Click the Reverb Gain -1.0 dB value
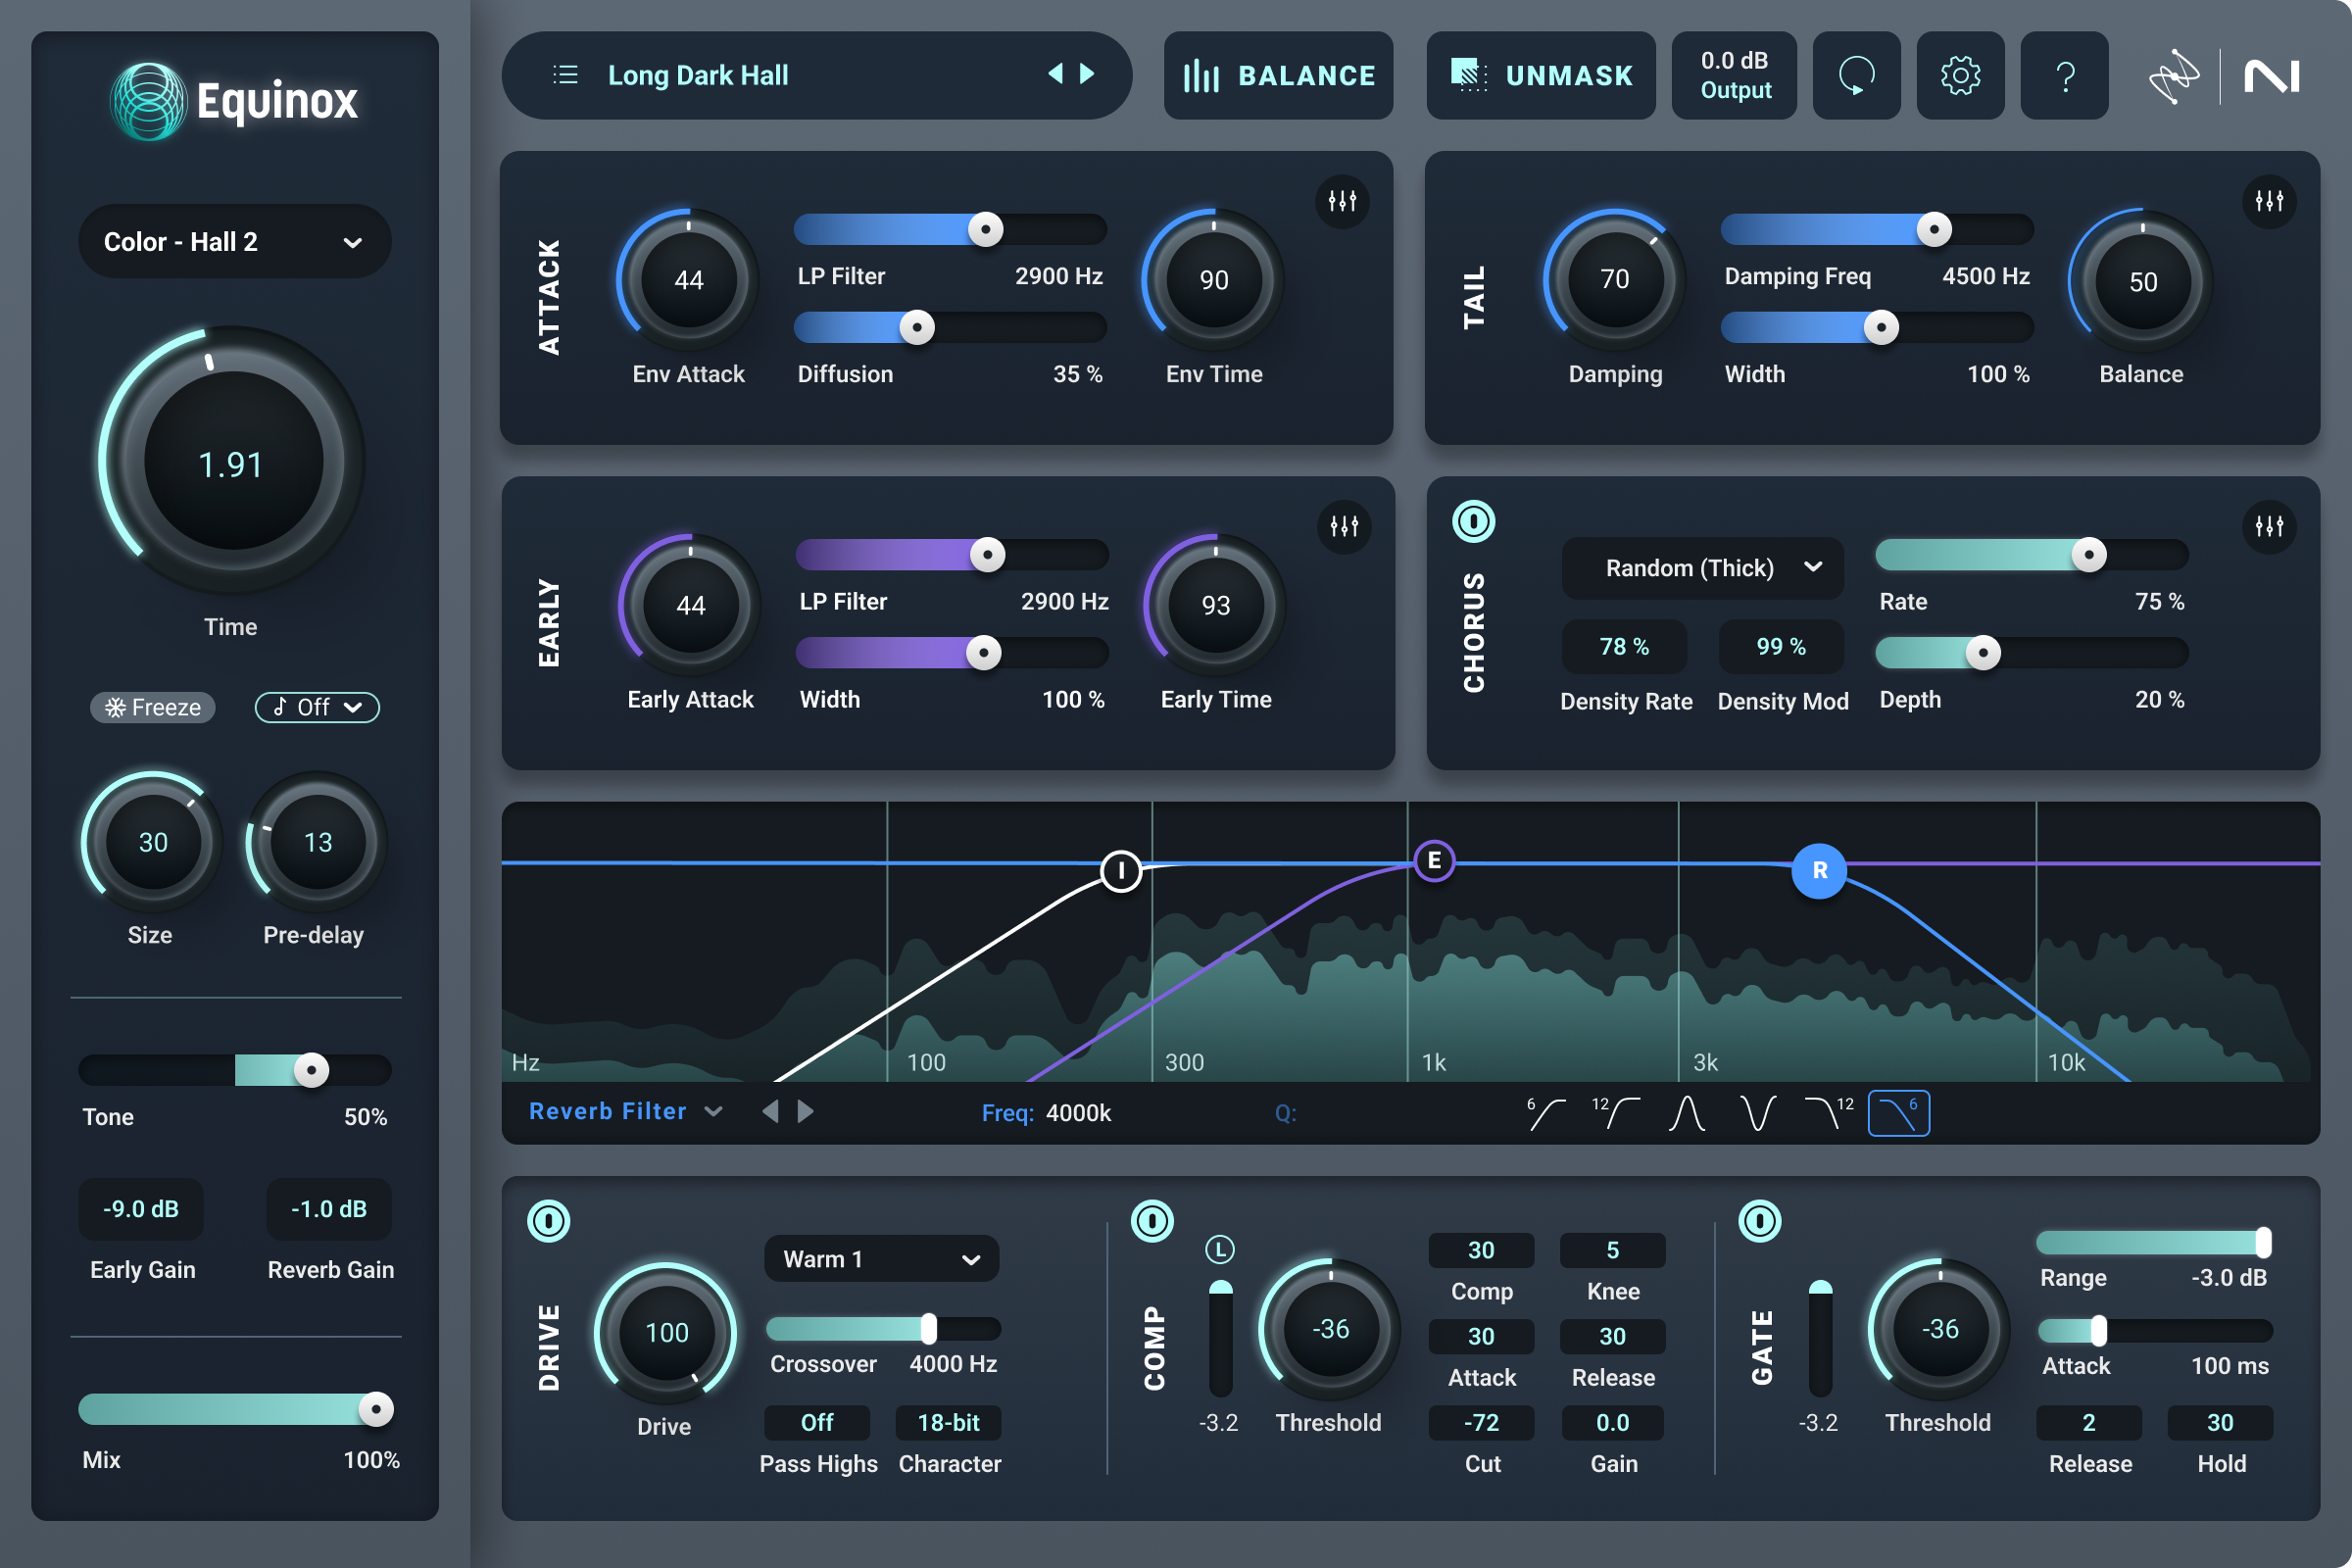2352x1568 pixels. [329, 1209]
